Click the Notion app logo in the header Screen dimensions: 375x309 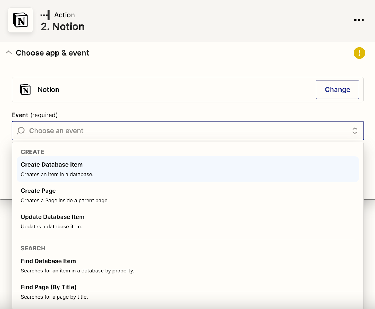(20, 20)
